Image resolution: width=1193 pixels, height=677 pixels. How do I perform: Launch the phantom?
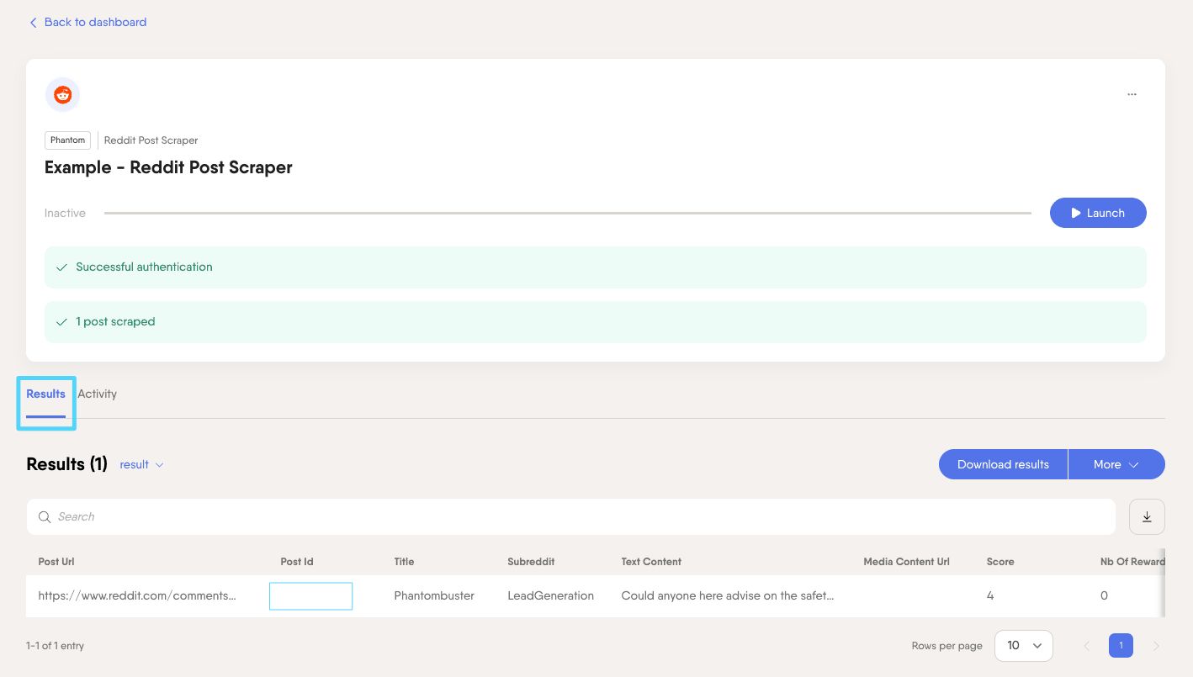tap(1098, 213)
